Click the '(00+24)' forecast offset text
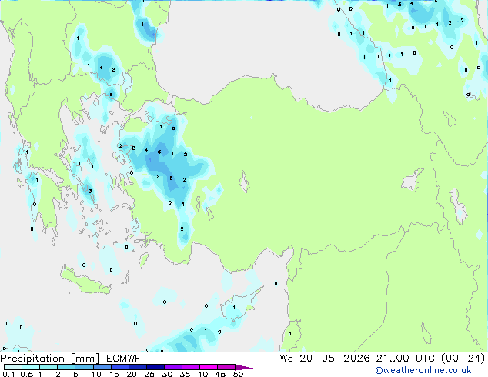This screenshot has width=488, height=377. [463, 359]
